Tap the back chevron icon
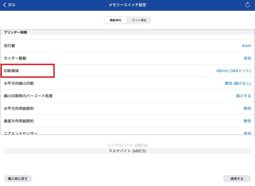The height and width of the screenshot is (186, 255). [x=4, y=5]
